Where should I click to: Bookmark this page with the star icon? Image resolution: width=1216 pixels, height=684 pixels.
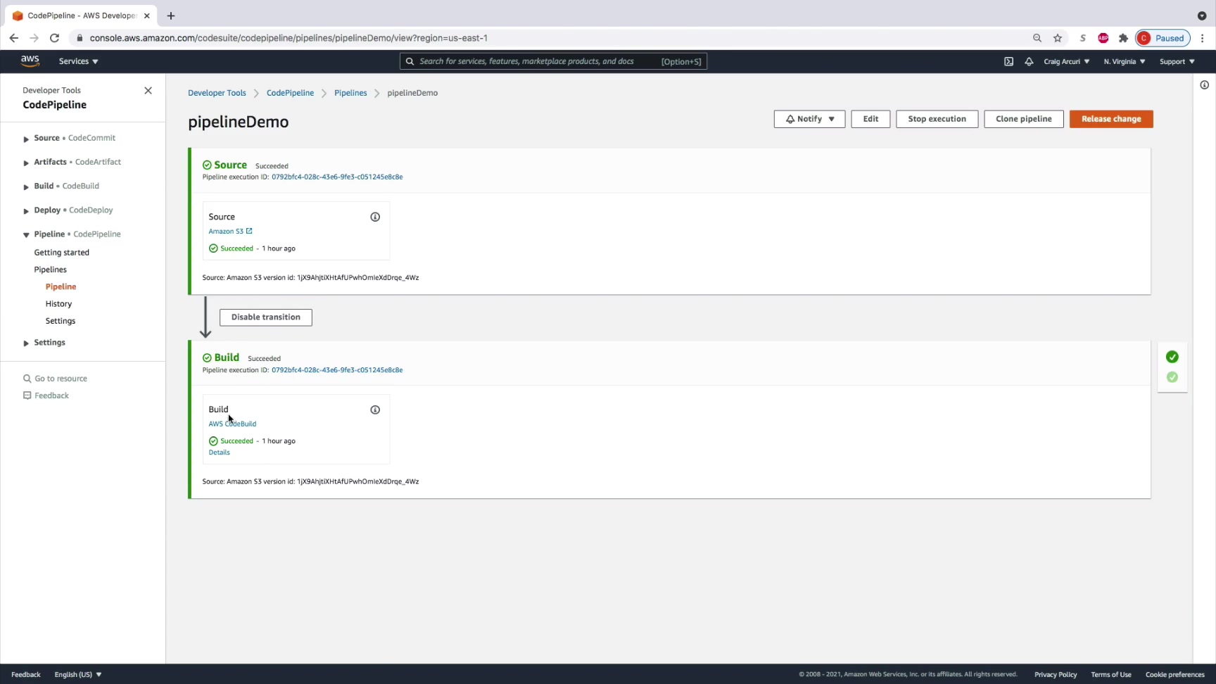[x=1058, y=38]
